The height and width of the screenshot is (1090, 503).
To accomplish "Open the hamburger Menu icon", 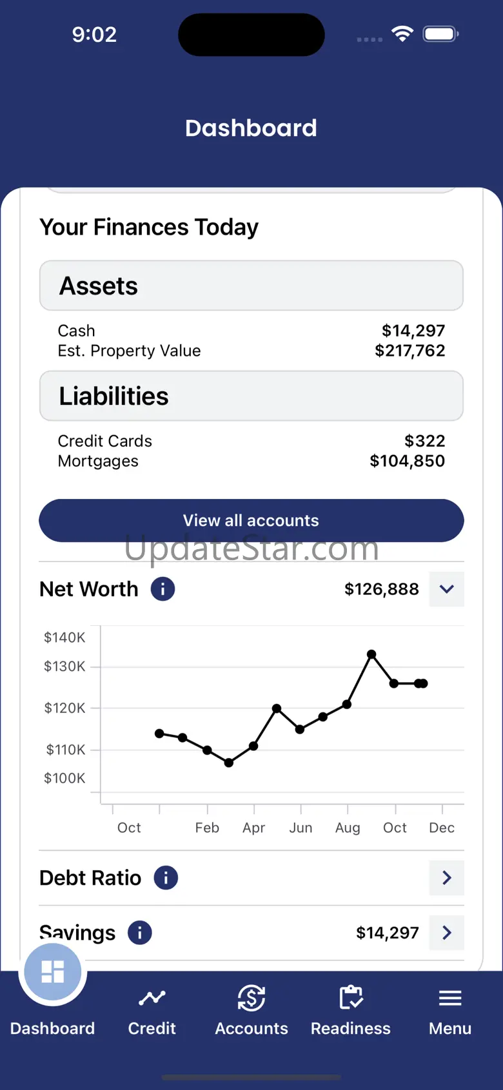I will click(x=450, y=998).
